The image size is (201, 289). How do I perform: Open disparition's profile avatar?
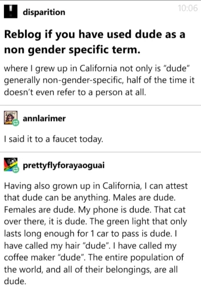[11, 12]
